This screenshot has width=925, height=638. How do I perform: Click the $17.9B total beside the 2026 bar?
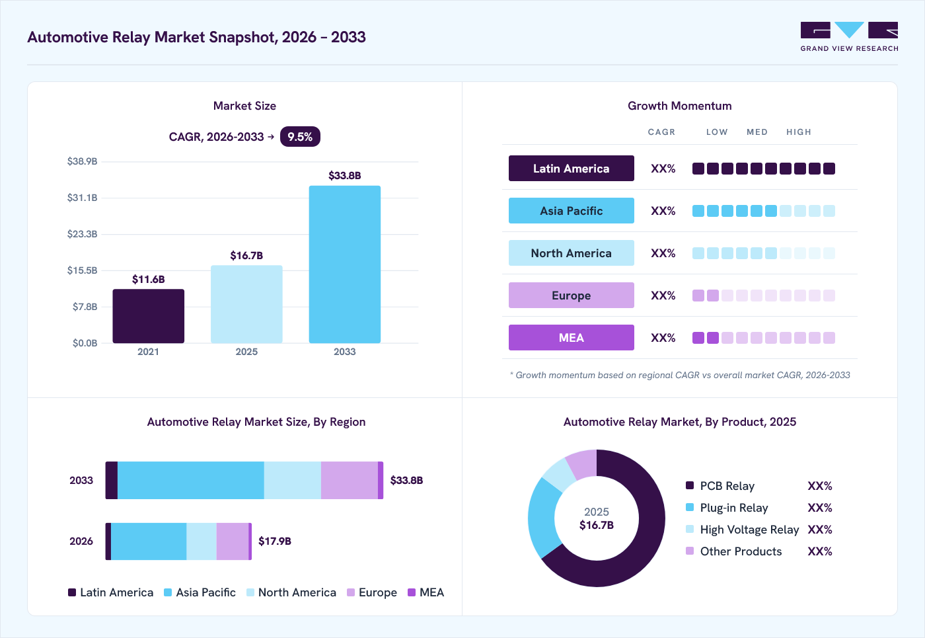[x=275, y=541]
